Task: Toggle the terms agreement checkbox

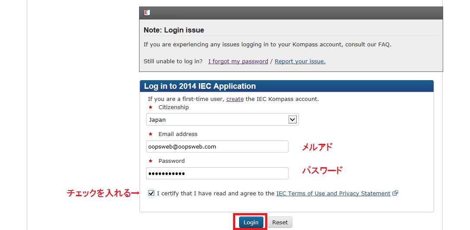Action: (151, 194)
